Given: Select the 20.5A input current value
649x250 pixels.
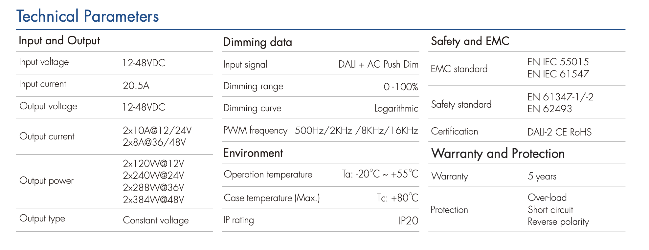Looking at the screenshot, I should tap(136, 86).
